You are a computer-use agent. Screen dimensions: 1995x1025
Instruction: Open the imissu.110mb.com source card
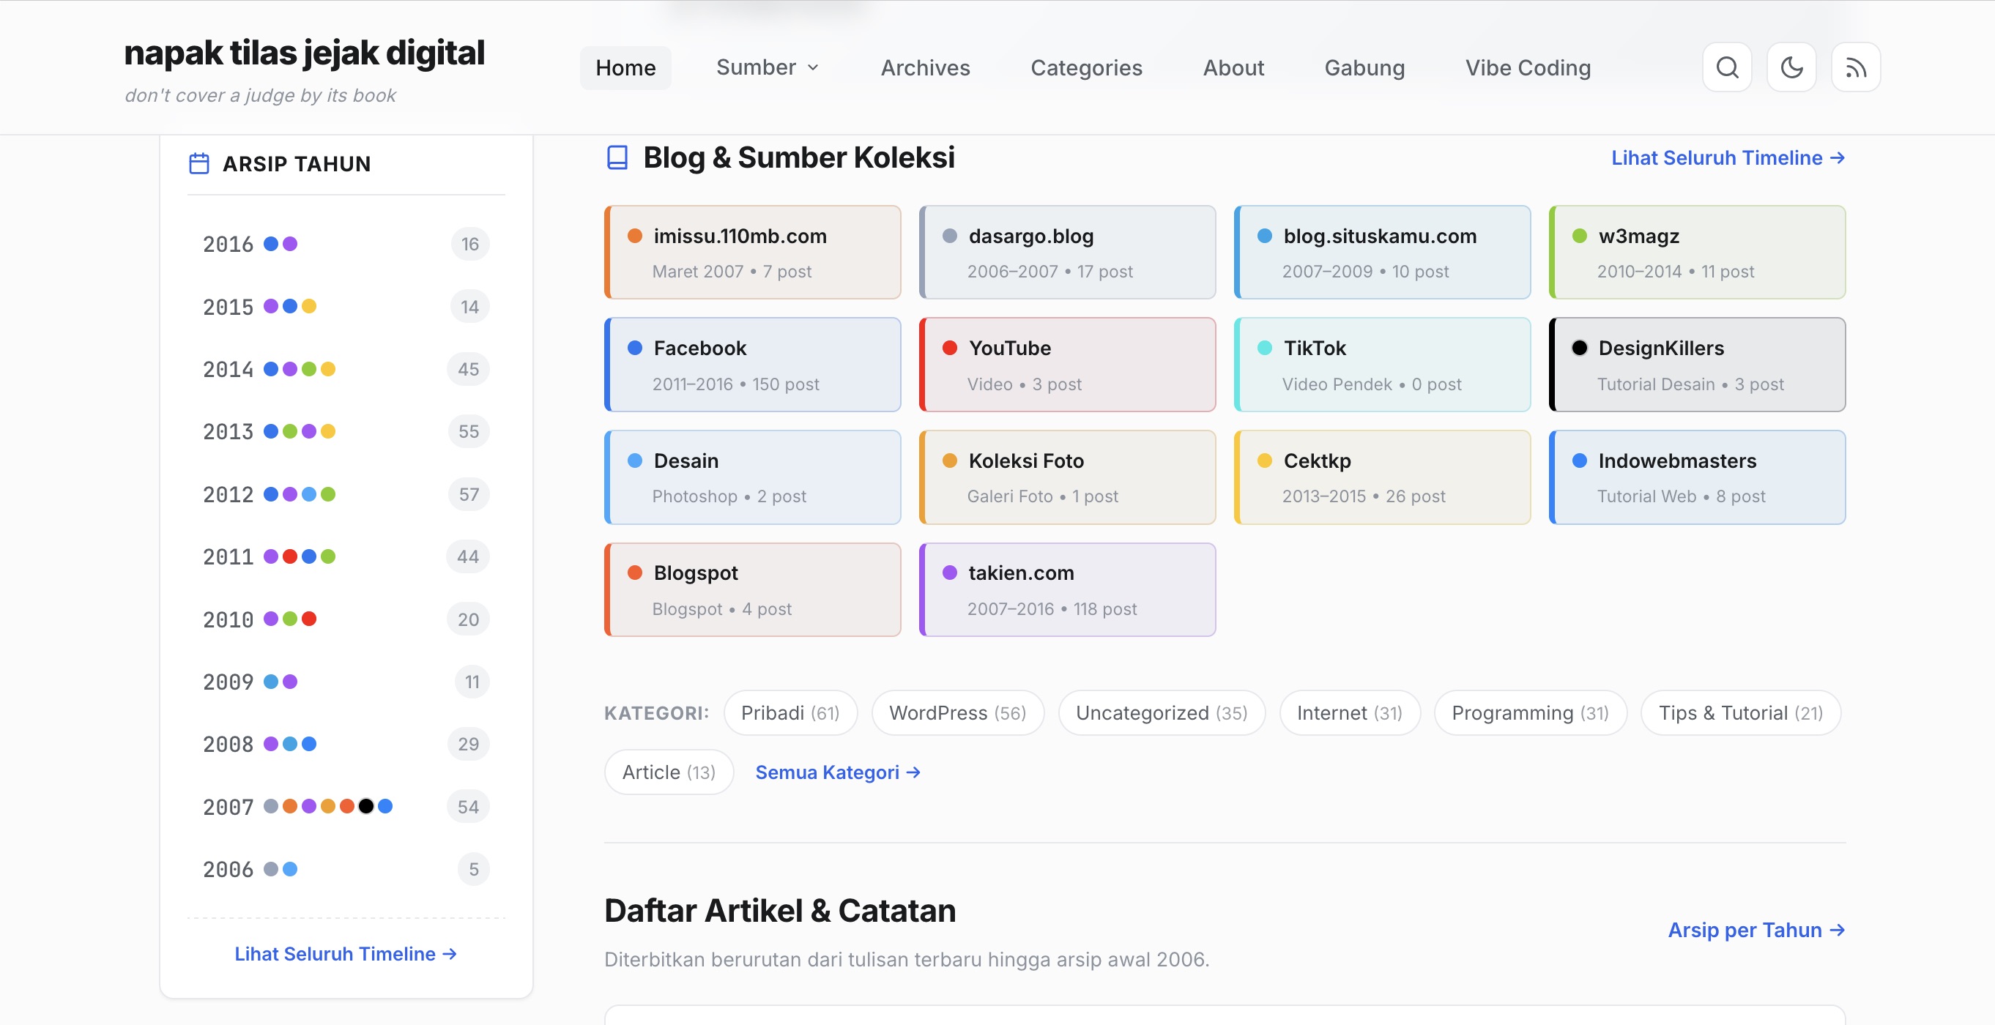(753, 253)
